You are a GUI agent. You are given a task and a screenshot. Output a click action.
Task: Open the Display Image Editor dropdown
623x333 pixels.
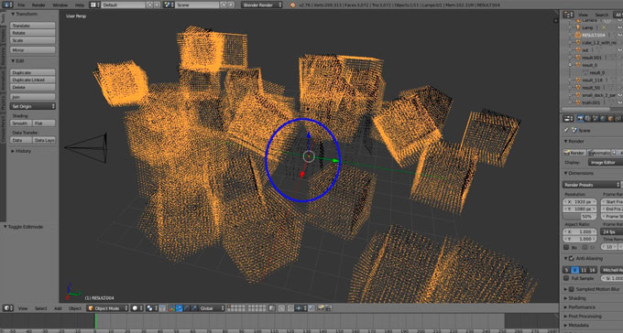(x=605, y=163)
